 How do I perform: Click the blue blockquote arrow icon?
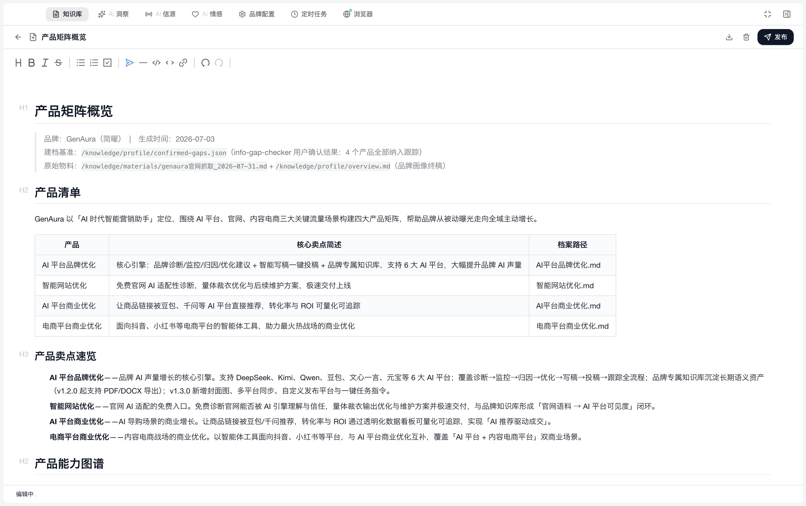point(130,63)
